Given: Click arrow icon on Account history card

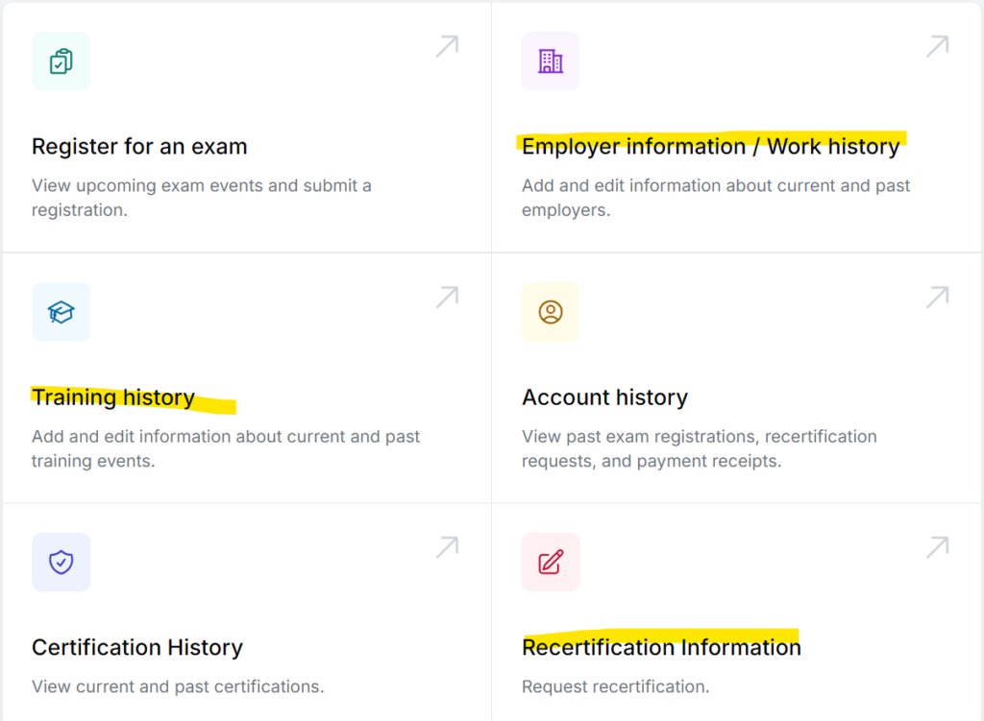Looking at the screenshot, I should point(937,297).
